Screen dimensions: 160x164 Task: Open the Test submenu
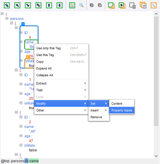point(62,90)
